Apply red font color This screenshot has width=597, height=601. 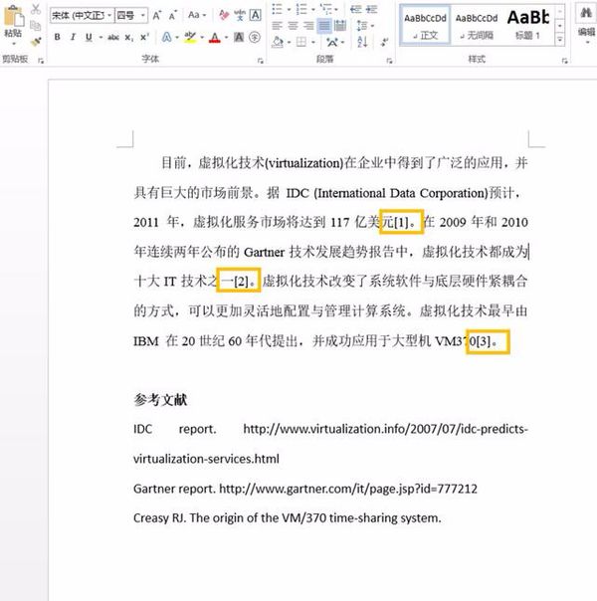(x=215, y=37)
